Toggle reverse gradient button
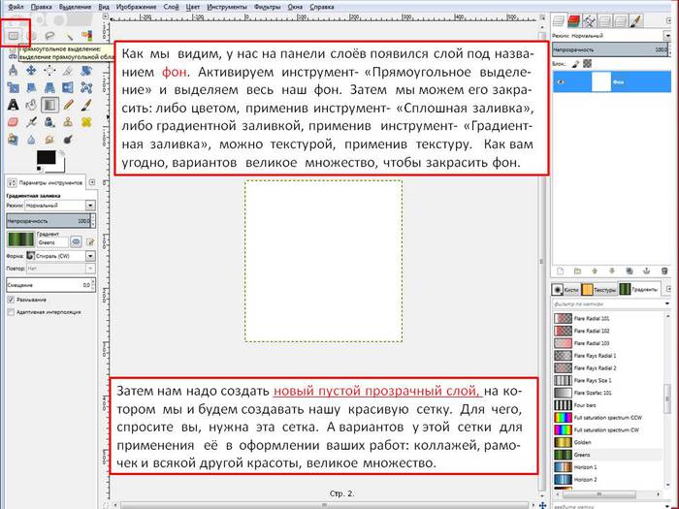The height and width of the screenshot is (509, 679). click(76, 241)
